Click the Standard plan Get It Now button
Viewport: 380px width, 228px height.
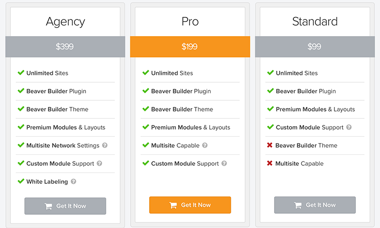(x=315, y=205)
